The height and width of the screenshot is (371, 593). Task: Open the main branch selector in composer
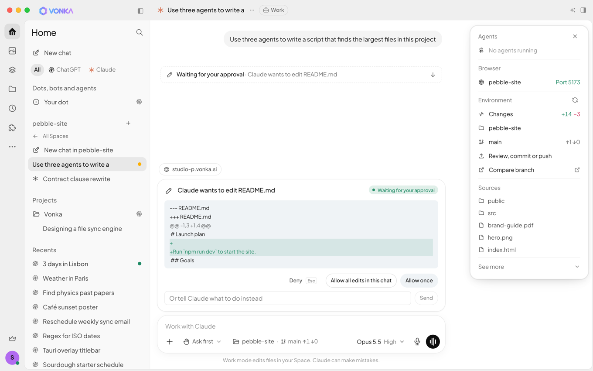coord(299,342)
